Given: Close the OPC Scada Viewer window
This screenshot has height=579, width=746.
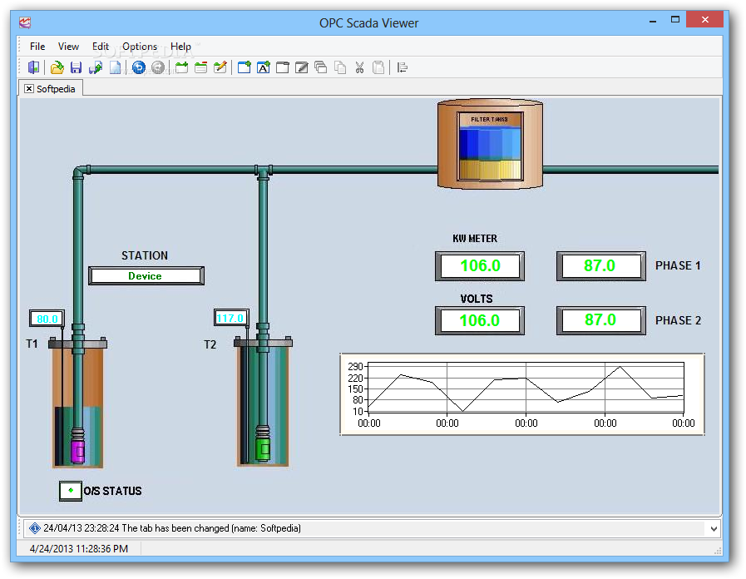Looking at the screenshot, I should 705,19.
